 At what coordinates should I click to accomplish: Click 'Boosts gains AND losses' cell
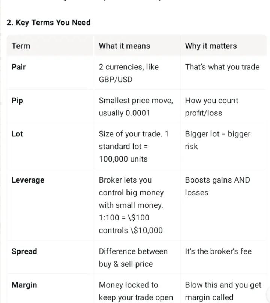(x=217, y=186)
